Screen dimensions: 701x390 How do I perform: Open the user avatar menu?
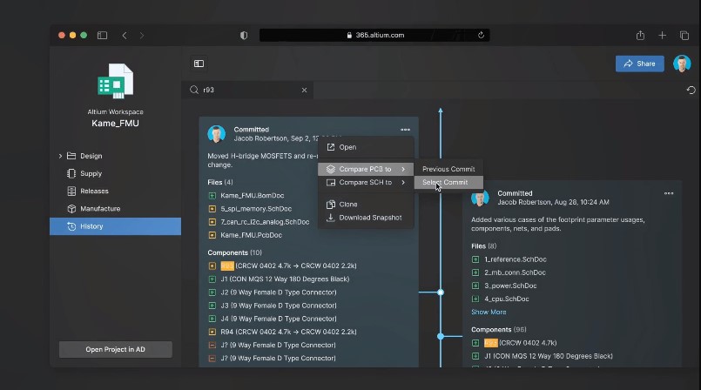682,64
